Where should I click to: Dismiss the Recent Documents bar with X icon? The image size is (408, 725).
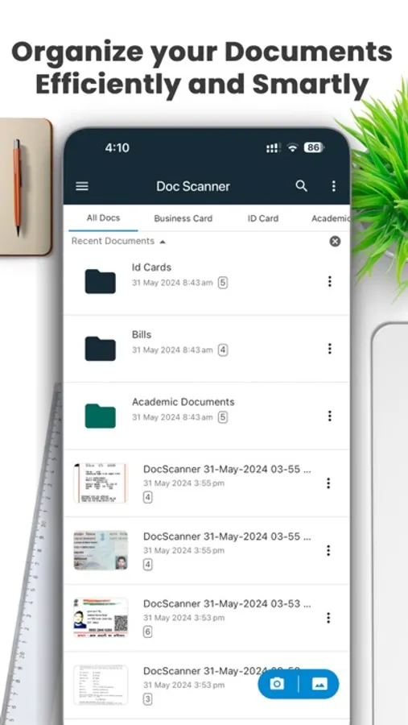pos(335,241)
